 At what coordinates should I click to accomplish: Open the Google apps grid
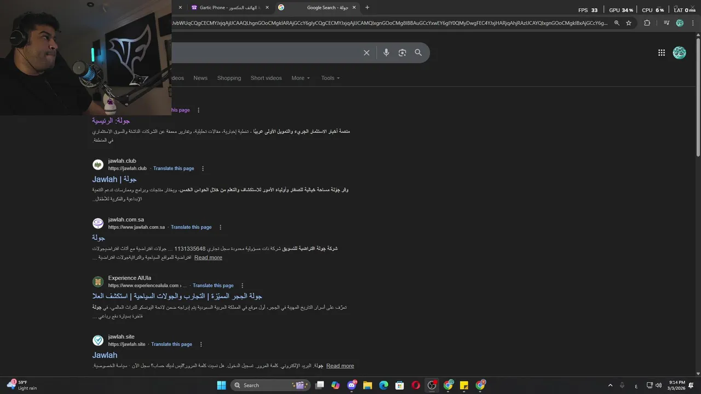[x=662, y=53]
